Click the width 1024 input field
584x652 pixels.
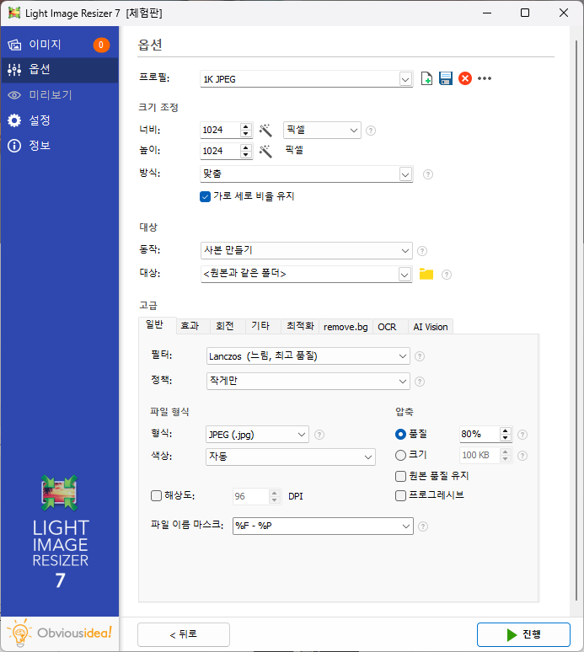pos(221,131)
